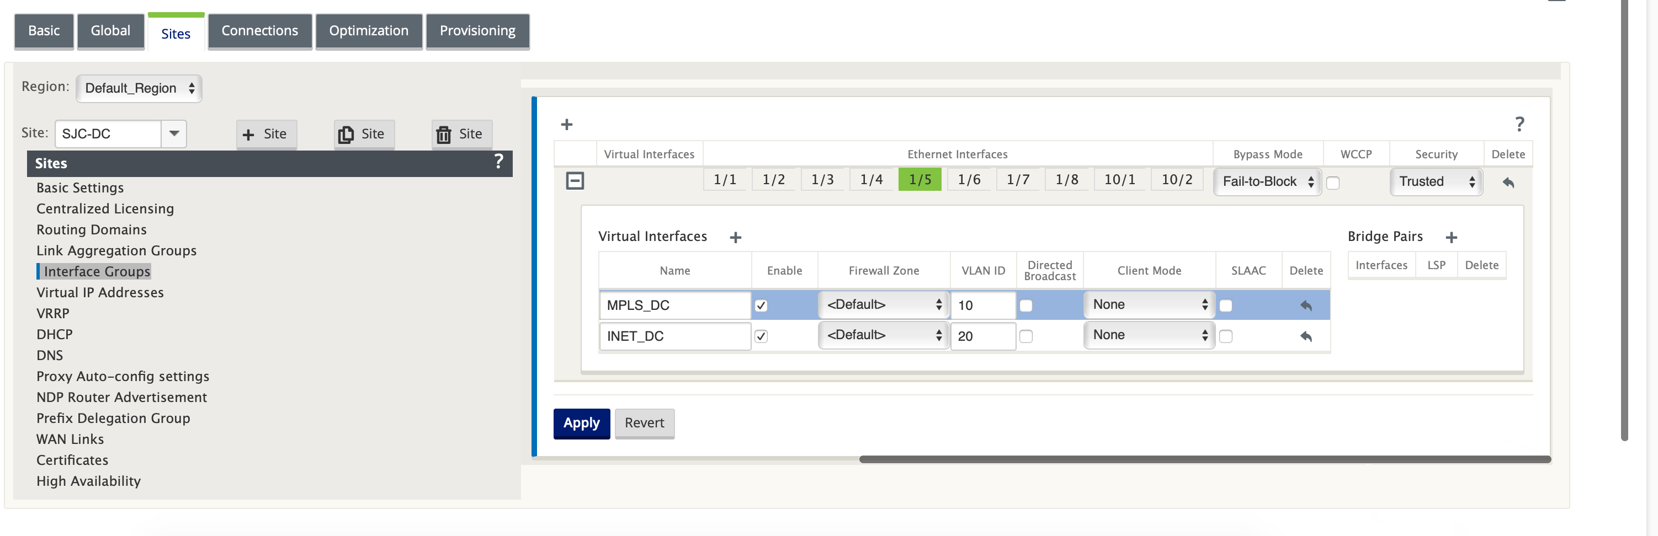Delete the interface group using arrow icon
The image size is (1658, 536).
pyautogui.click(x=1508, y=183)
